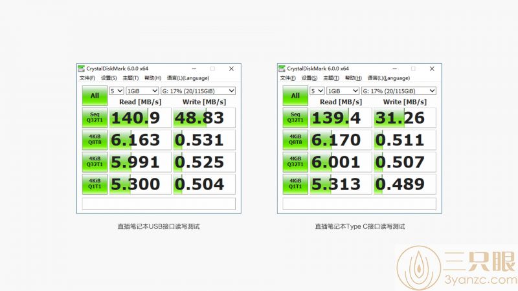Open 帮助(H) menu in left window

[153, 78]
